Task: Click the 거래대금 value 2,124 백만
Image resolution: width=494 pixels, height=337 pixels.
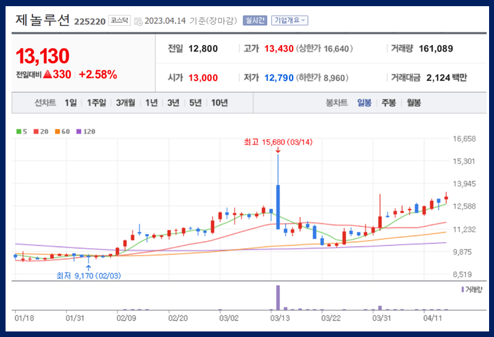Action: coord(447,78)
